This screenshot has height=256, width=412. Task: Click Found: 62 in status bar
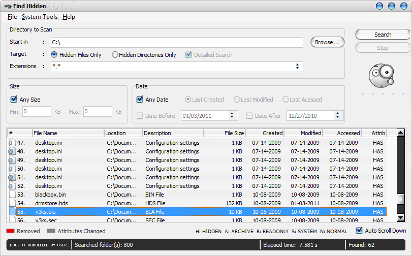tap(361, 245)
